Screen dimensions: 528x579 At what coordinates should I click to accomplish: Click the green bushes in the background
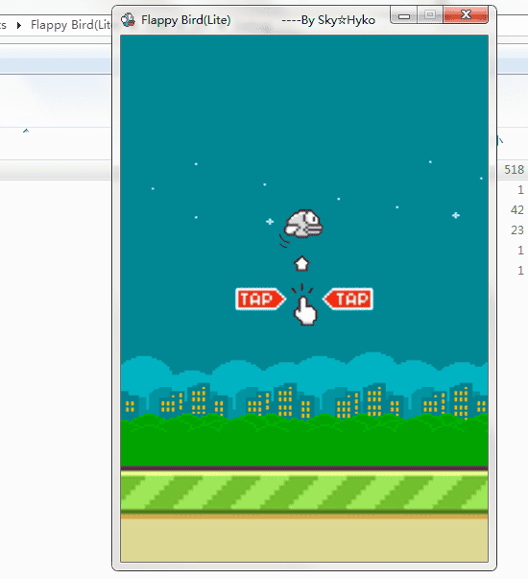pyautogui.click(x=304, y=440)
